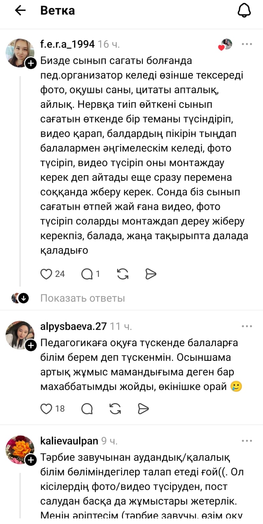Screen dimensions: 263x524
Task: Expand "Показать ответы" replies
Action: [x=82, y=298]
